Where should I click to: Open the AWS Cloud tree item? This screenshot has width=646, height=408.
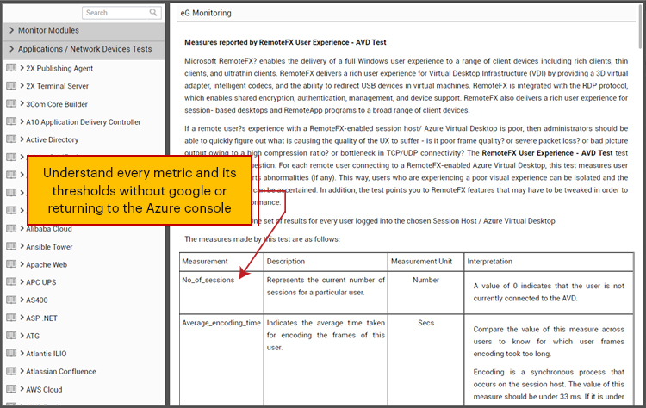tap(44, 389)
